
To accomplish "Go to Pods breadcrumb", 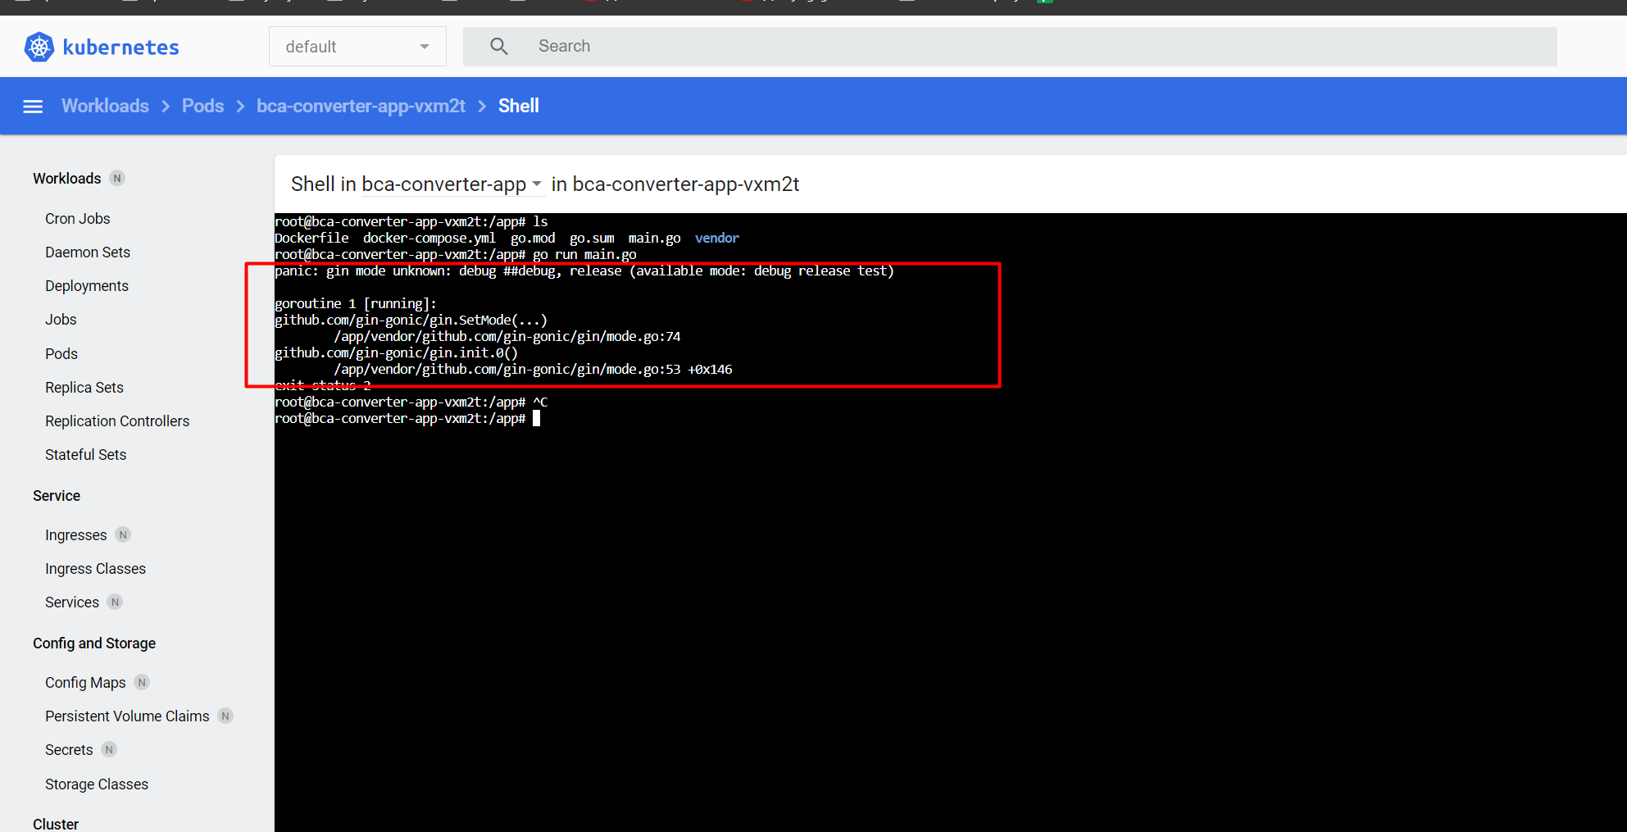I will click(202, 107).
